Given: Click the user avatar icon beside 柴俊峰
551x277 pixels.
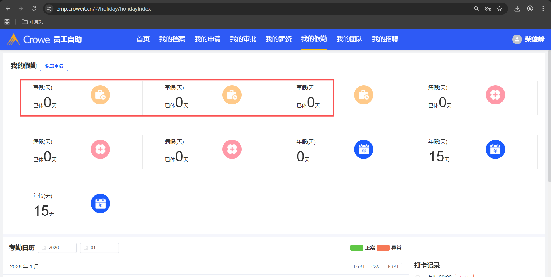Looking at the screenshot, I should pyautogui.click(x=517, y=39).
